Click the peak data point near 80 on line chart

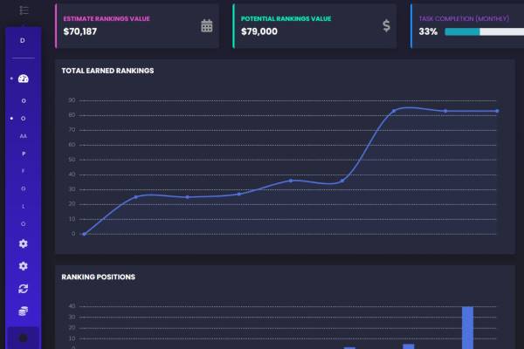[394, 111]
